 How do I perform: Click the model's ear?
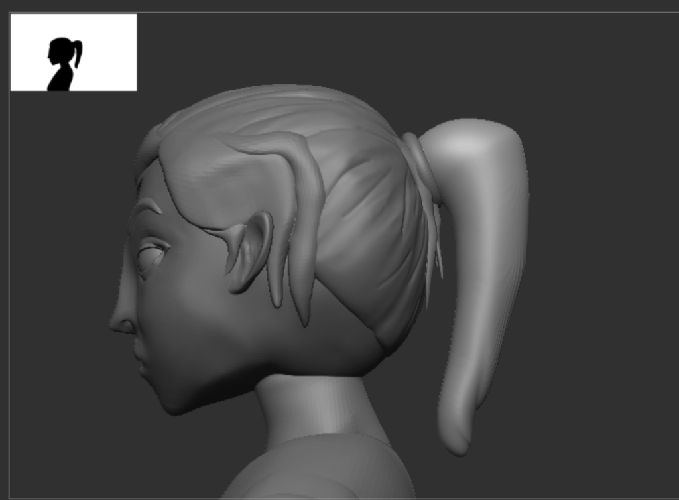click(251, 251)
